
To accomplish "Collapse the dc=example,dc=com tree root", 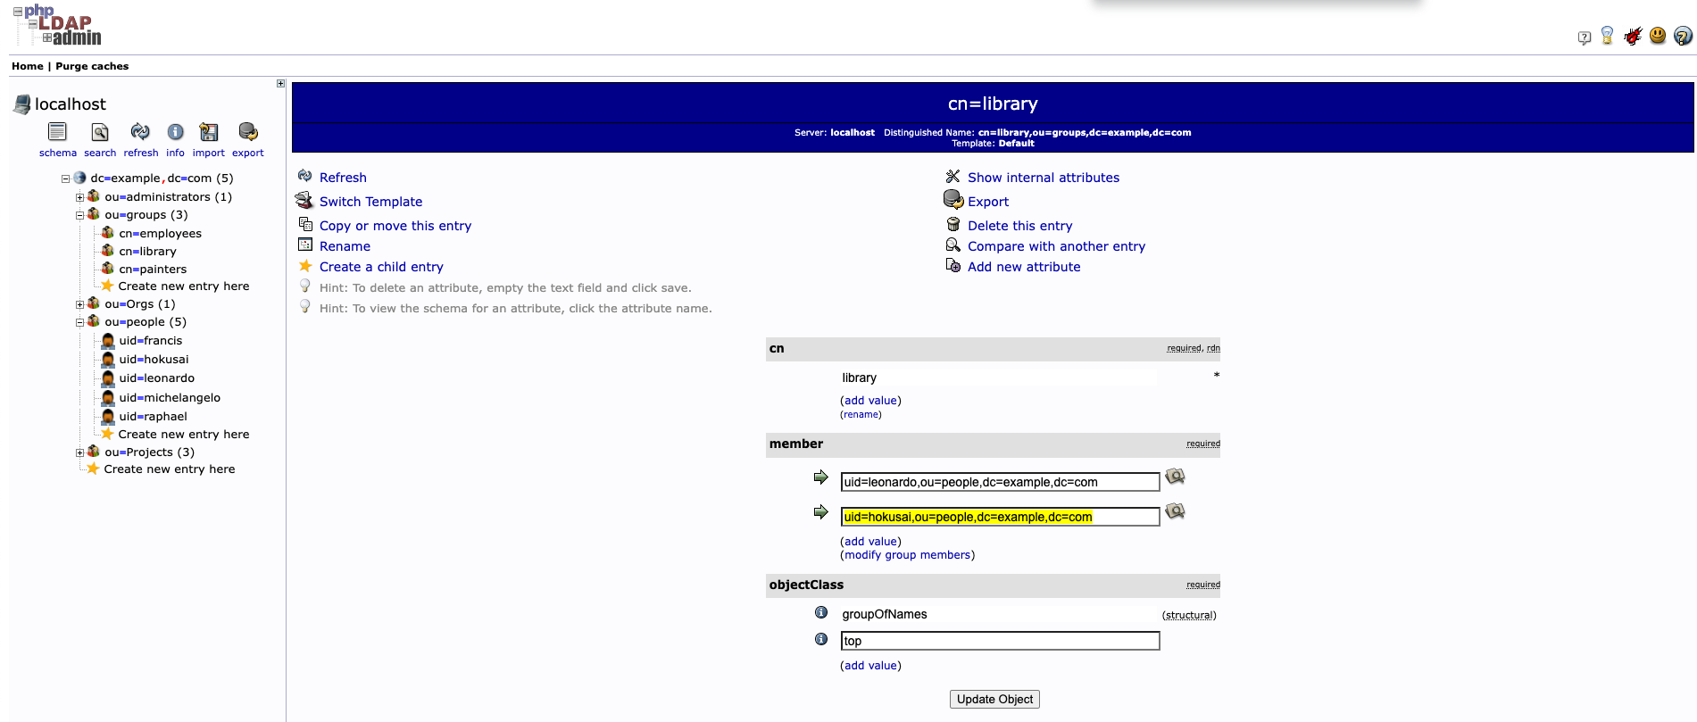I will point(65,178).
